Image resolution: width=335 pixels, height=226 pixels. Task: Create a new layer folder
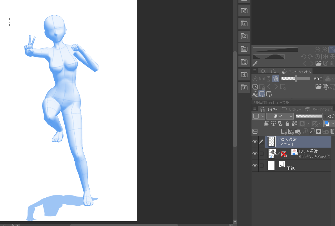tap(298, 131)
